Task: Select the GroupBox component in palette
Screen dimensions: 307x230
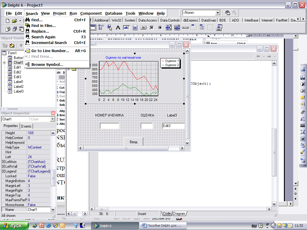Action: point(194,28)
